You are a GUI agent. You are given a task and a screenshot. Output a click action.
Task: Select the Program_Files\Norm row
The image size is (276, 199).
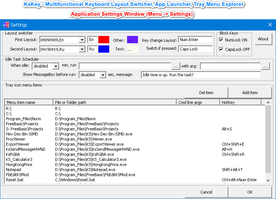135,119
